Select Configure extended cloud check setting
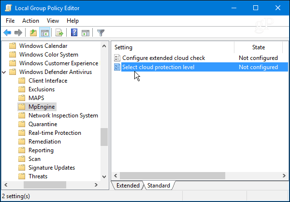 tap(163, 58)
